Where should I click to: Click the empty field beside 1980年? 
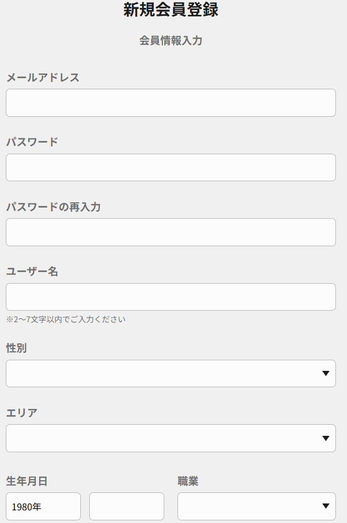point(127,507)
